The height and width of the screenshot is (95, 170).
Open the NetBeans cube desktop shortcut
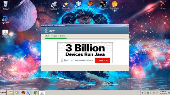coord(78,5)
